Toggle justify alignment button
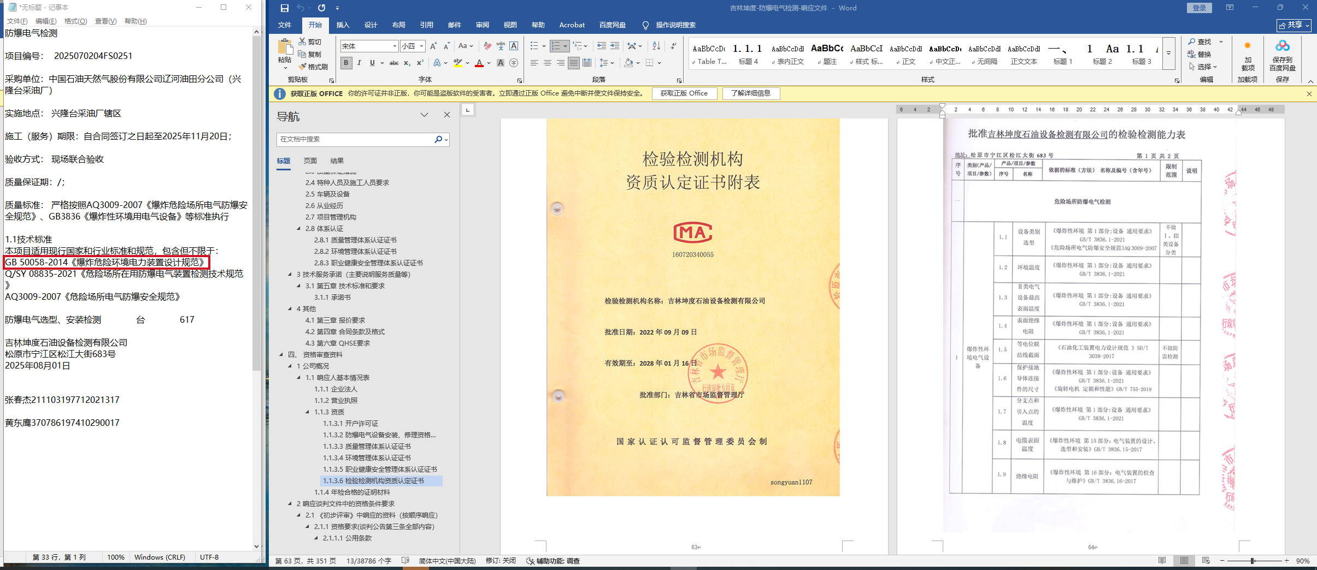Image resolution: width=1317 pixels, height=570 pixels. [x=573, y=63]
